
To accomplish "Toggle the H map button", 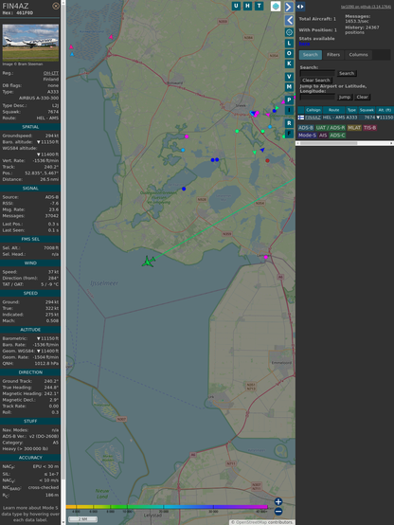I will tap(248, 6).
